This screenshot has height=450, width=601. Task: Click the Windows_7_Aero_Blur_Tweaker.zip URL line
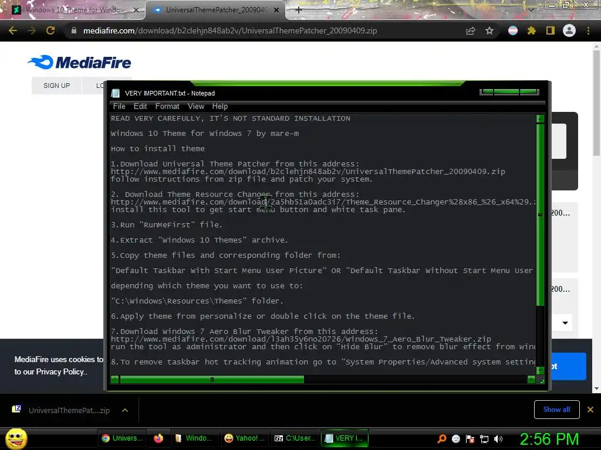[x=301, y=339]
